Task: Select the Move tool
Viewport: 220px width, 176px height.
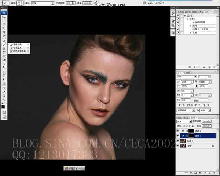Action: [4, 17]
